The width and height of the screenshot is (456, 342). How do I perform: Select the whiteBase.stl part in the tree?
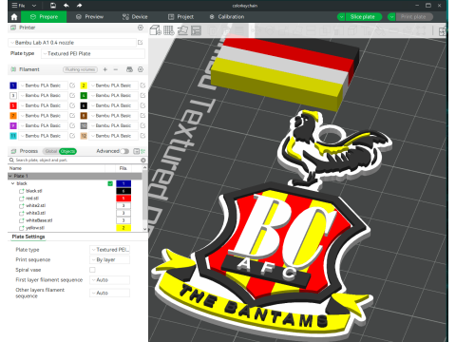[39, 220]
